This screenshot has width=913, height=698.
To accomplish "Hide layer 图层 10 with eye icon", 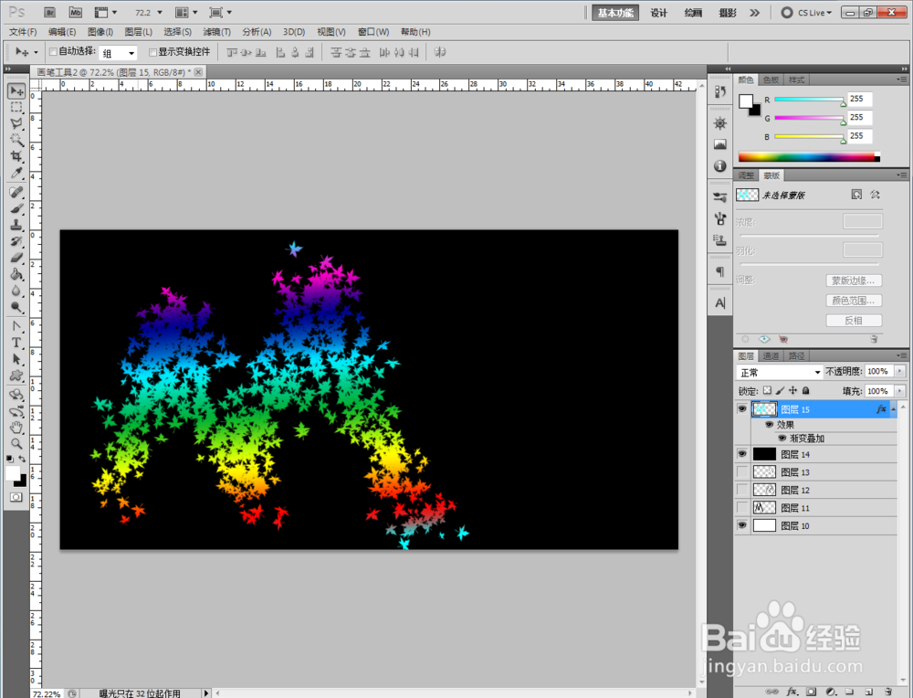I will (x=741, y=525).
